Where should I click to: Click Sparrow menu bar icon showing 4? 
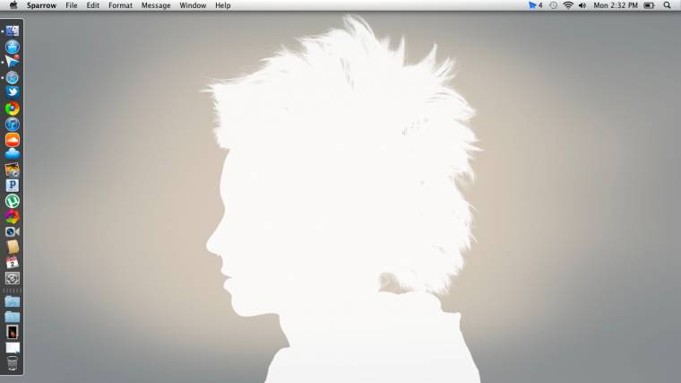click(536, 5)
